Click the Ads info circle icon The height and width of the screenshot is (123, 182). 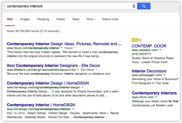(140, 40)
